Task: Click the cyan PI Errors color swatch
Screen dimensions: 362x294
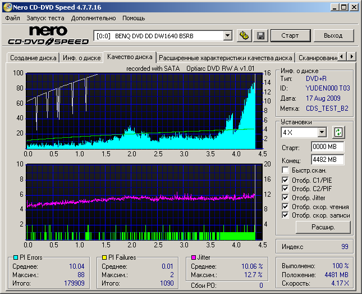Action: point(15,257)
